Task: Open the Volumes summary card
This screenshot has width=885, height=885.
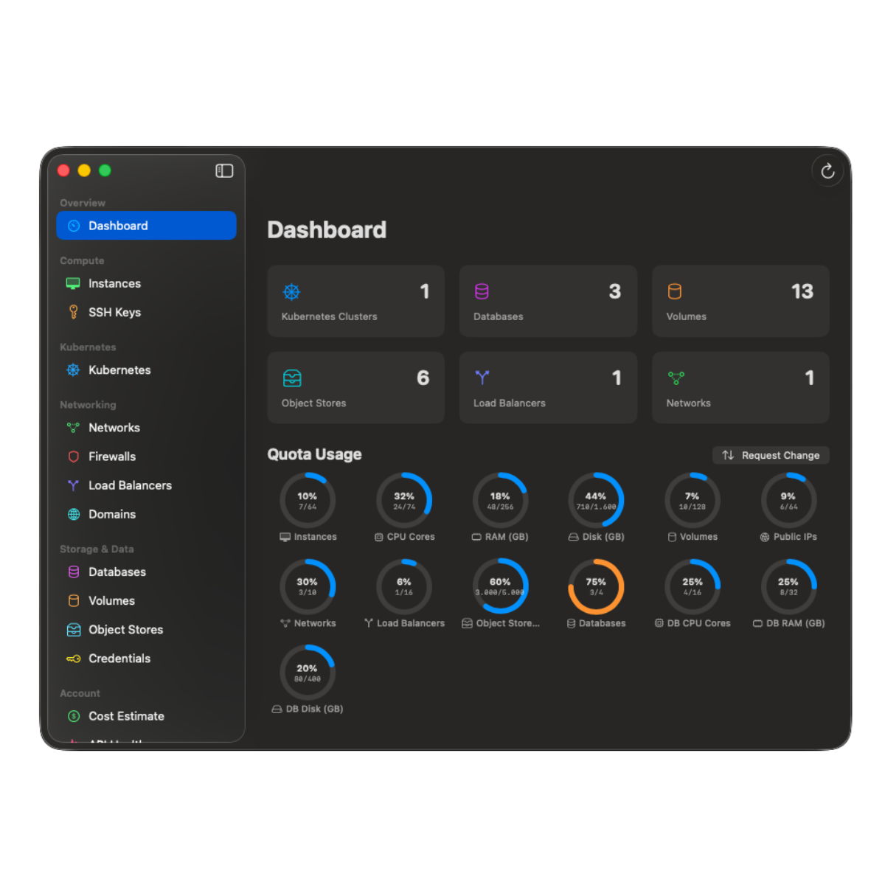Action: coord(740,301)
